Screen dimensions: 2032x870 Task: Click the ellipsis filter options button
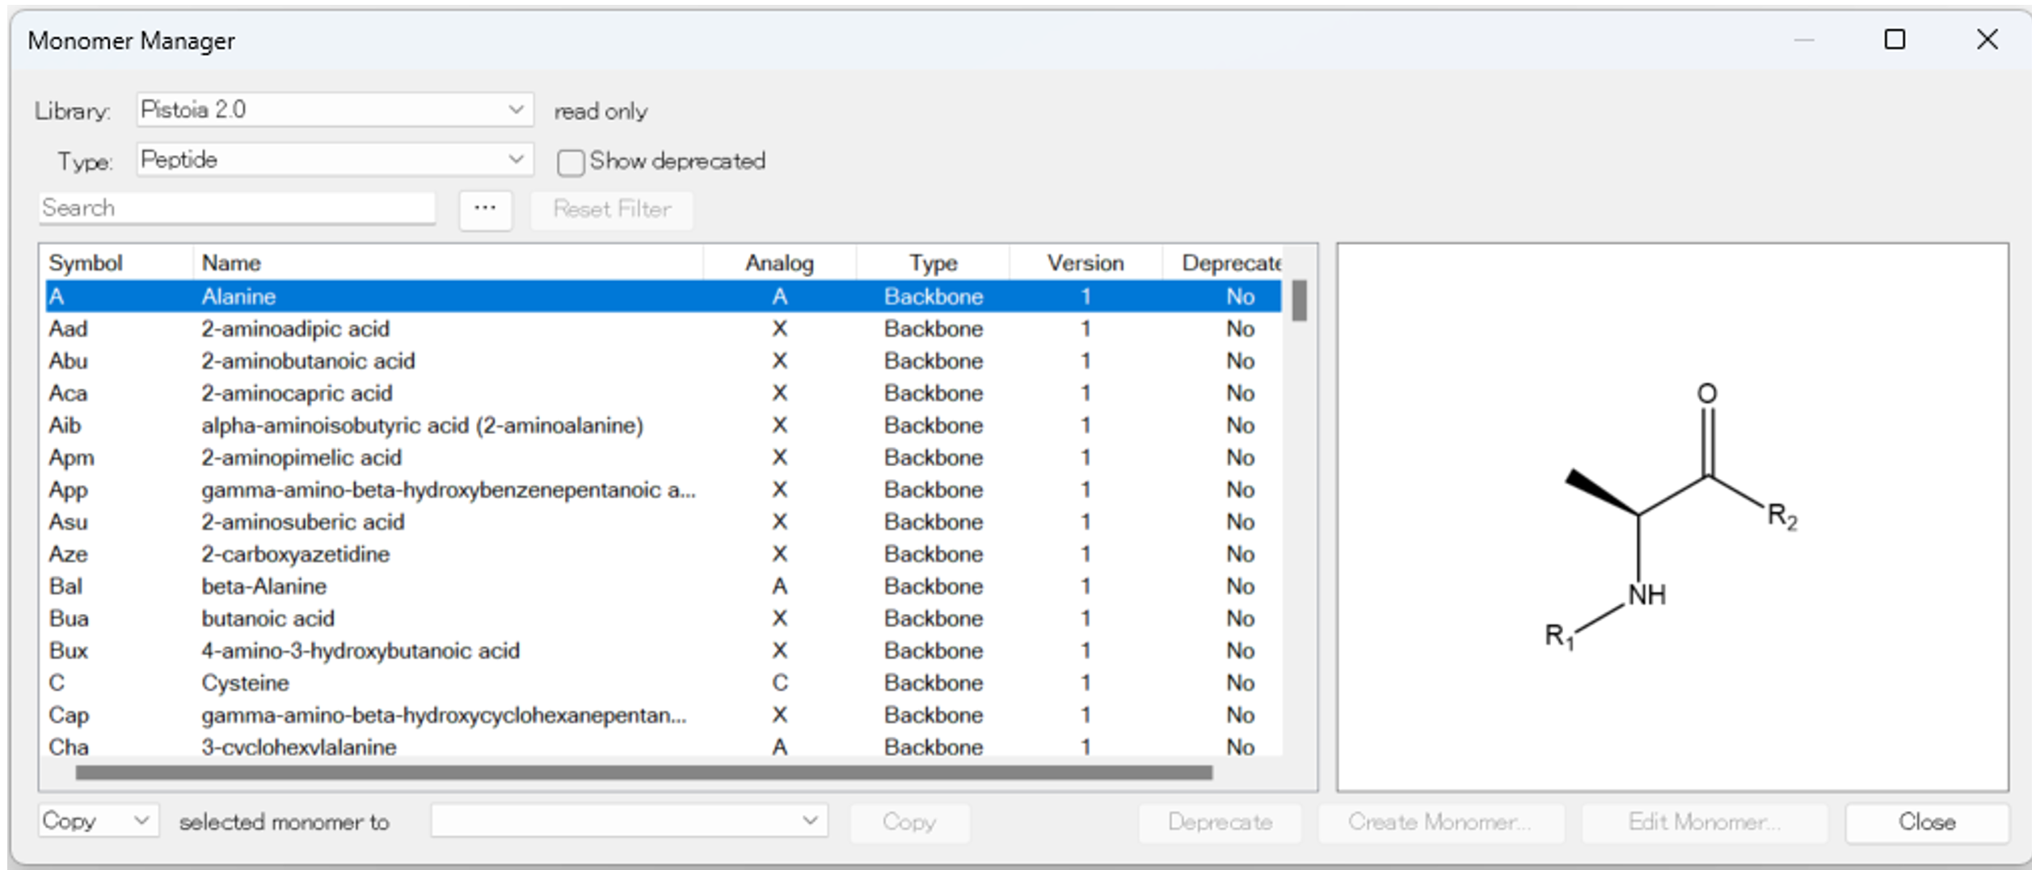tap(485, 210)
